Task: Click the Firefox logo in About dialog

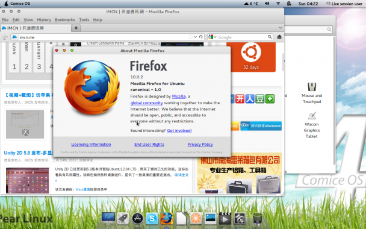Action: [92, 87]
